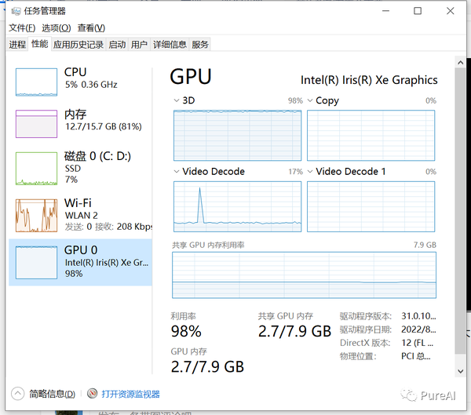Screen dimensions: 471x415
Task: Open the Copy graph dropdown arrow
Action: (x=310, y=101)
